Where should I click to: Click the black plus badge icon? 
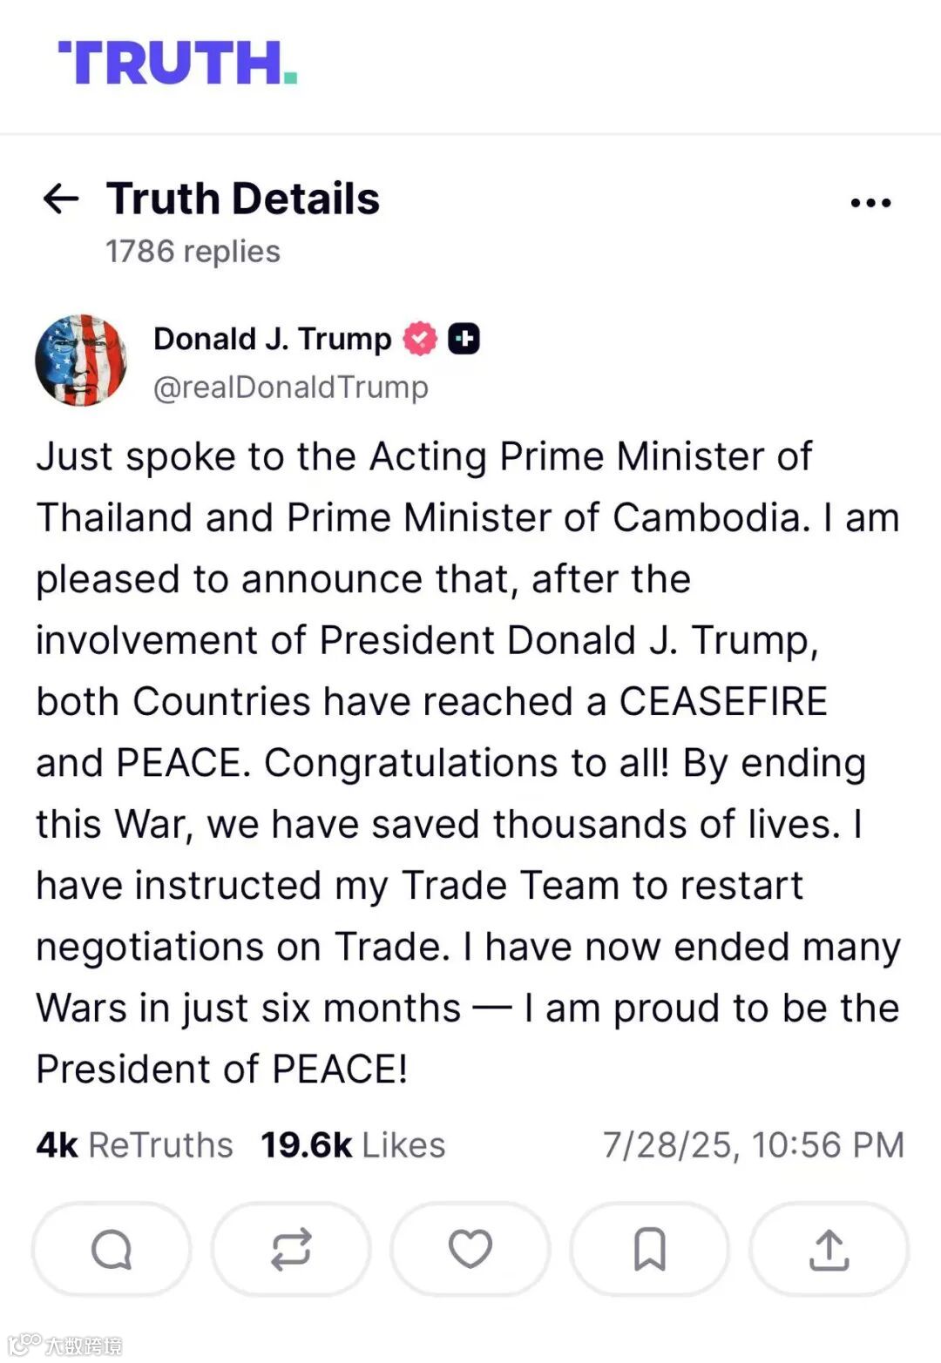point(464,339)
